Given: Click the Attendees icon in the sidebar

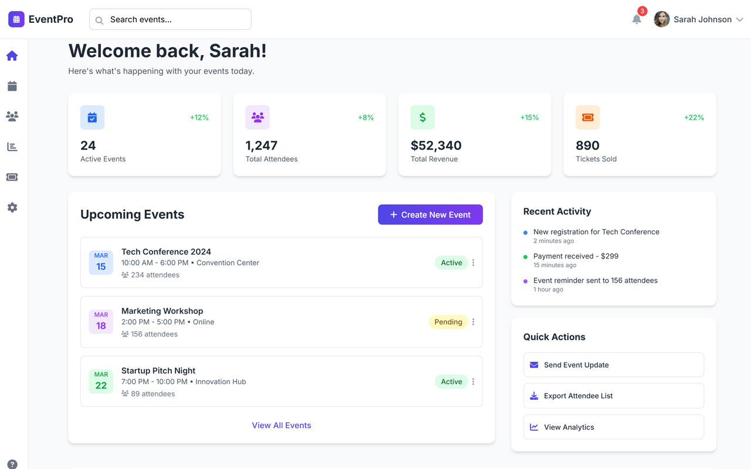Looking at the screenshot, I should point(12,116).
